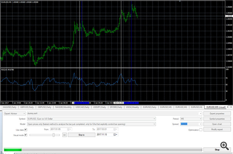Click the RSI level 30 label
This screenshot has width=233, height=154.
[x=226, y=91]
